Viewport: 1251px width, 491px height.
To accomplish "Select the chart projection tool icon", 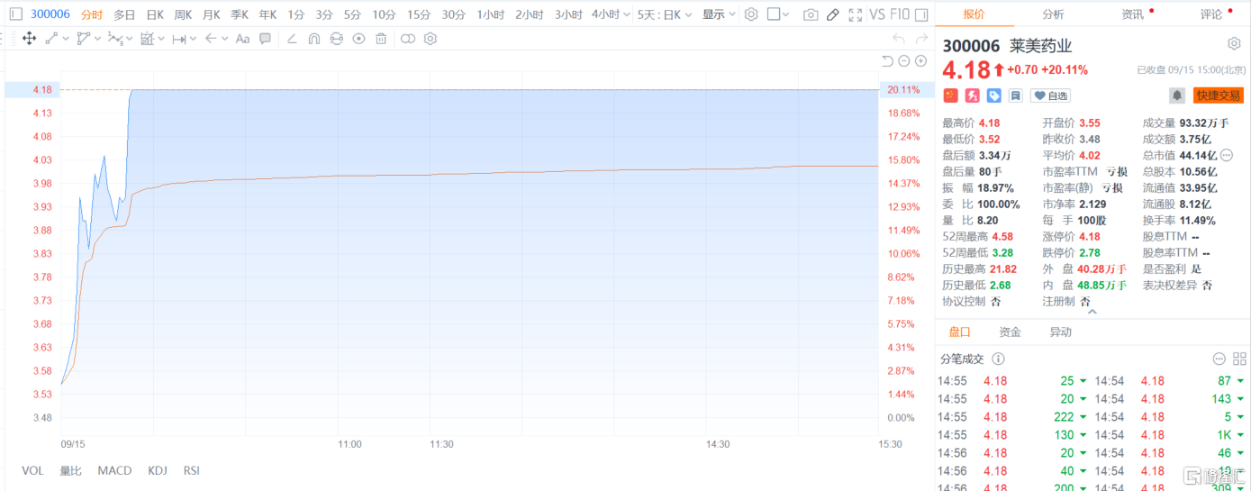I will (x=147, y=39).
